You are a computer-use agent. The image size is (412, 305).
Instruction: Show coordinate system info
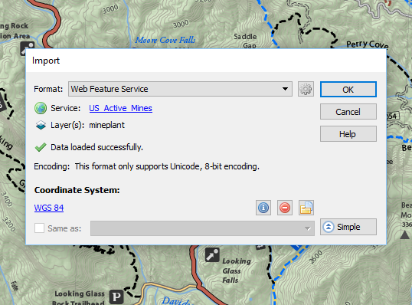(263, 208)
